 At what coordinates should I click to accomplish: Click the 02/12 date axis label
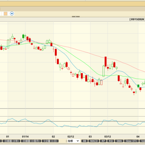pos(71,137)
